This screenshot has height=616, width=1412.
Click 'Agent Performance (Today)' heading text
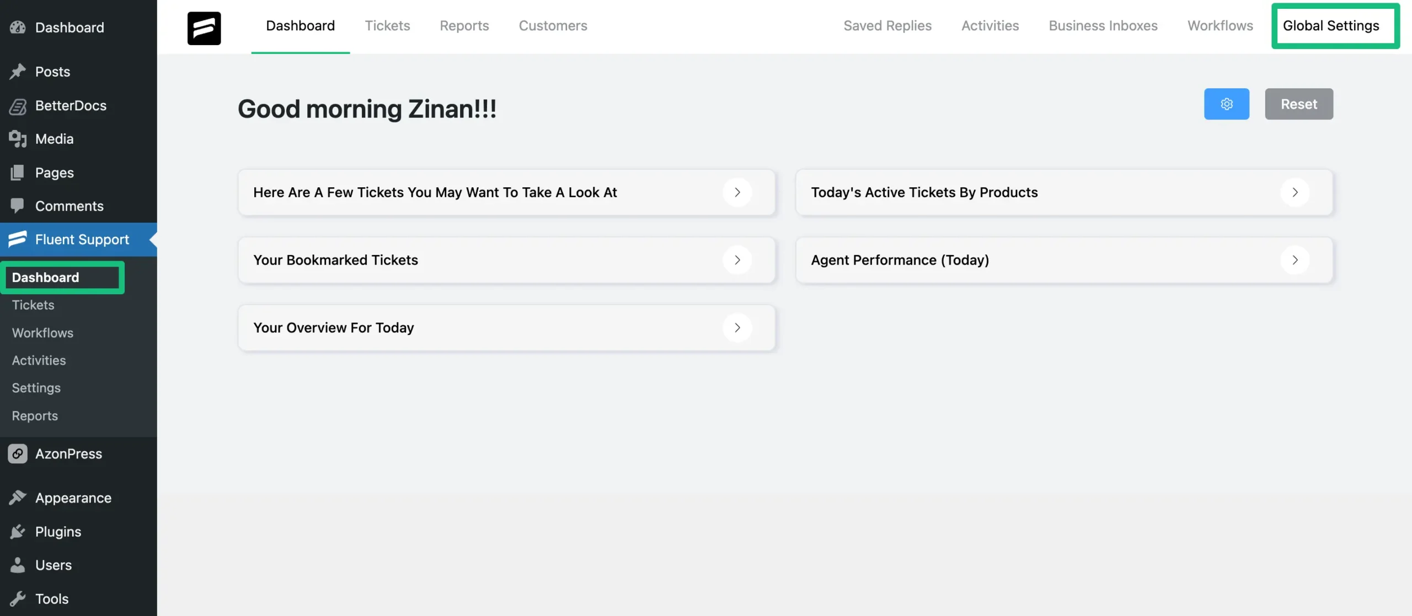[900, 260]
